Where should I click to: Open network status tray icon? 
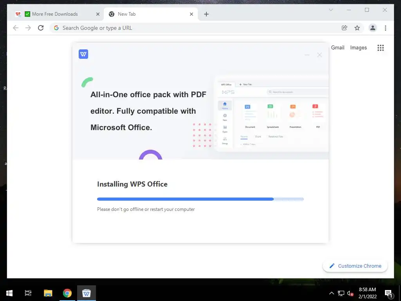[x=341, y=293]
